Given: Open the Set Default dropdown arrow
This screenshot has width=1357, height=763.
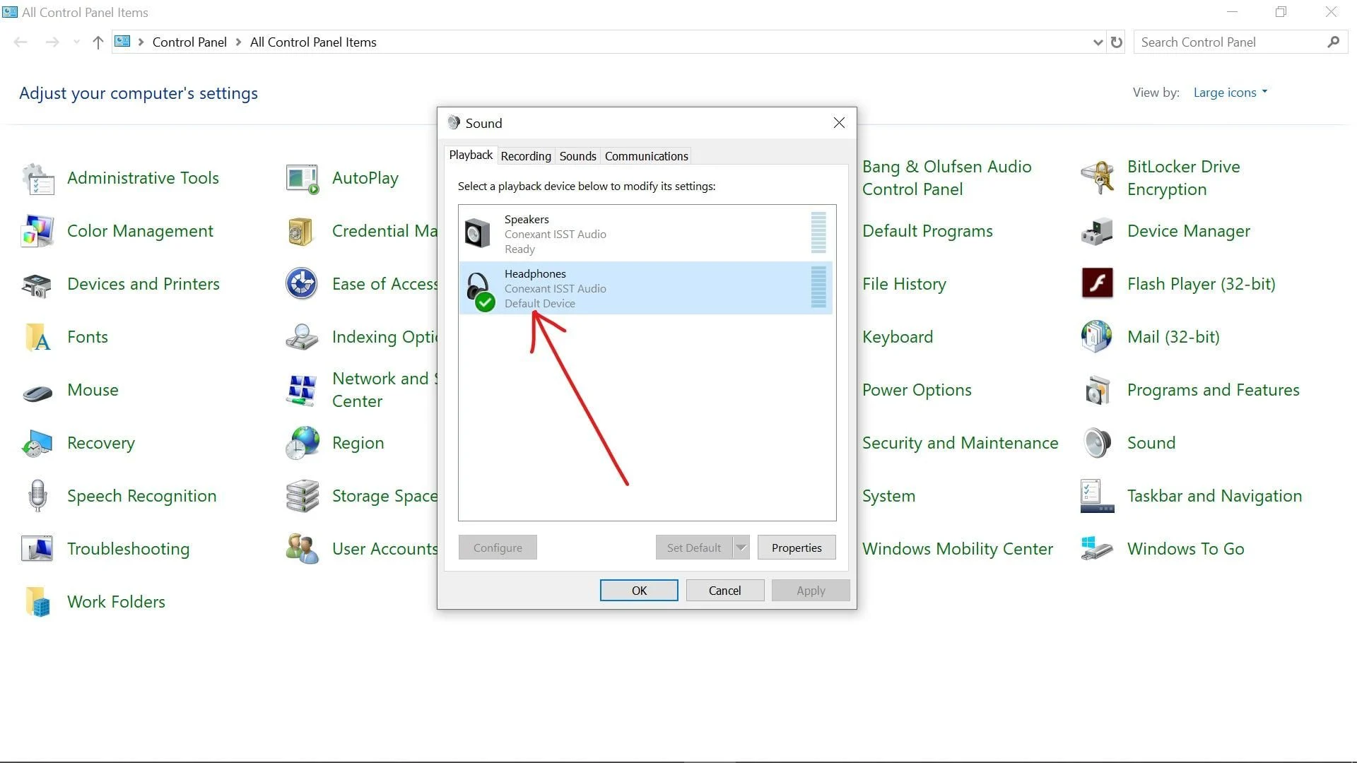Looking at the screenshot, I should tap(741, 548).
